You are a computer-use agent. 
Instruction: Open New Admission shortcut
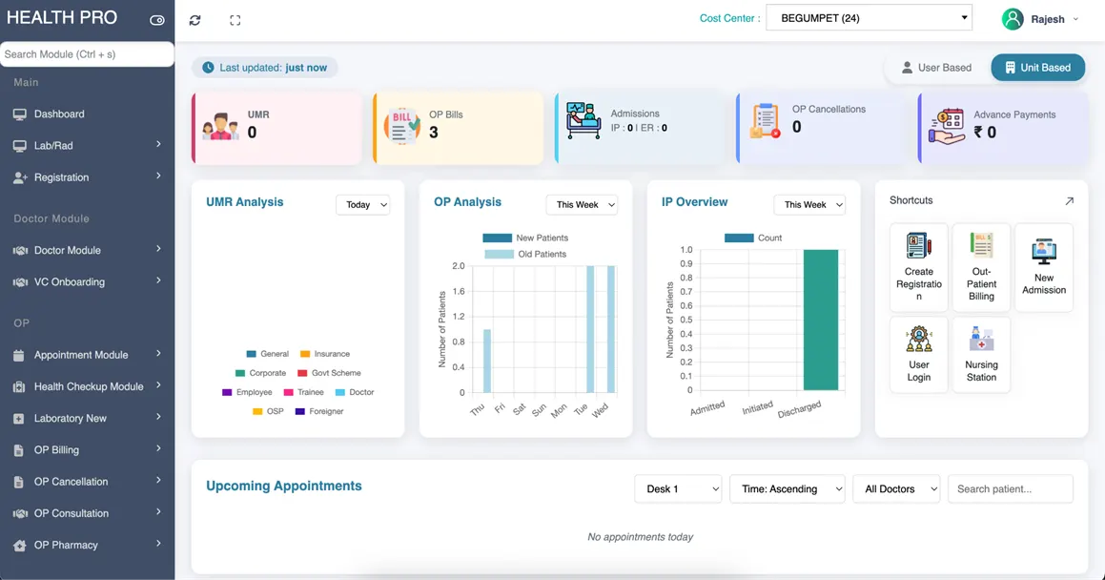point(1044,267)
